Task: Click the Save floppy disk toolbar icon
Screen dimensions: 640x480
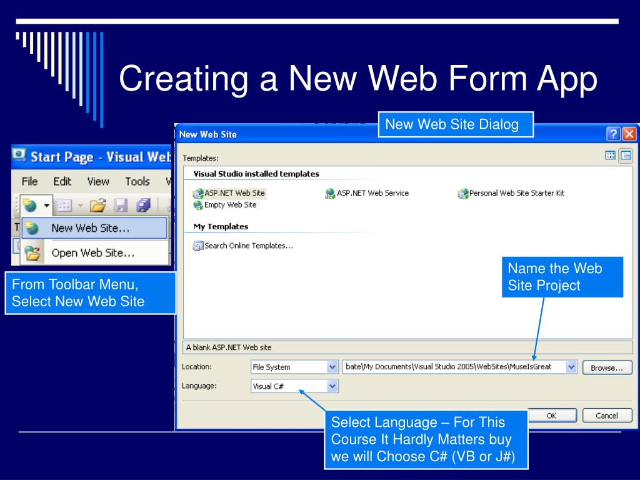Action: click(x=121, y=205)
